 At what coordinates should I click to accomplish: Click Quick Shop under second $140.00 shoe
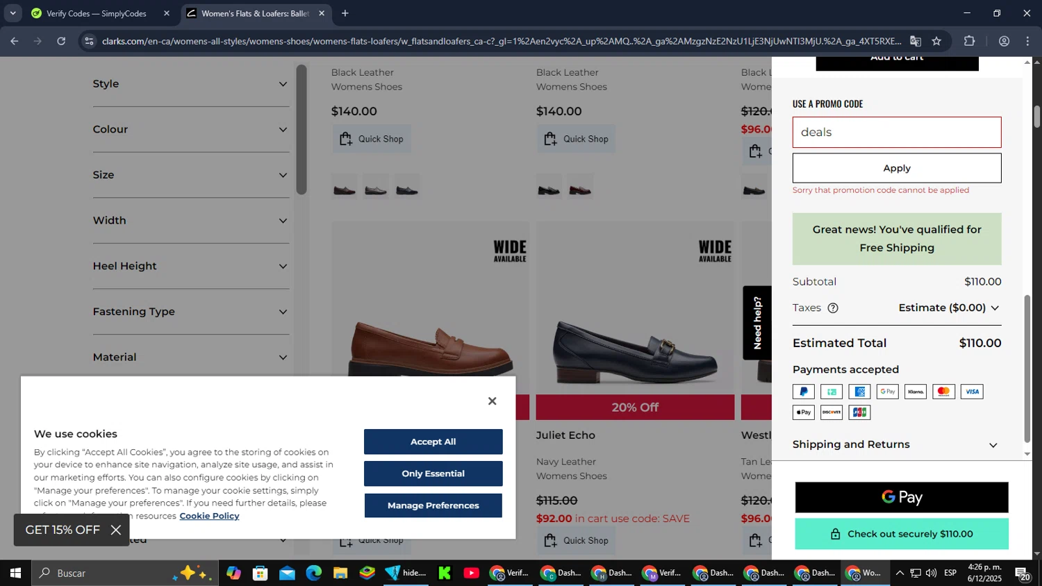point(577,139)
